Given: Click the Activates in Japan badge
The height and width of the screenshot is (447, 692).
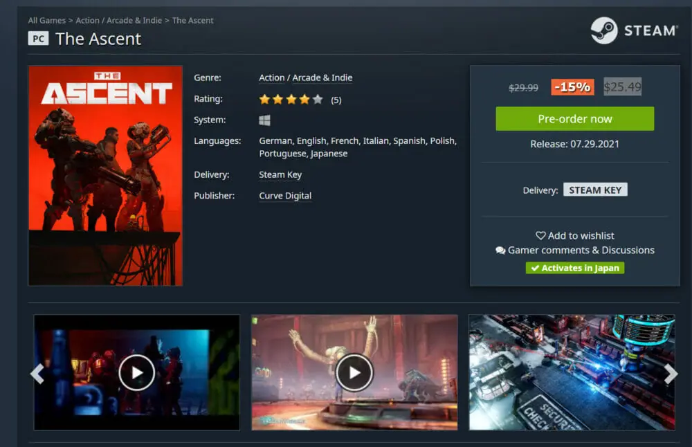Looking at the screenshot, I should 574,268.
